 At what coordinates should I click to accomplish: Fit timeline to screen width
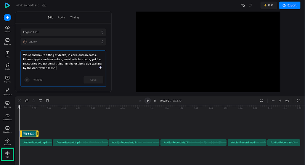pos(287,101)
